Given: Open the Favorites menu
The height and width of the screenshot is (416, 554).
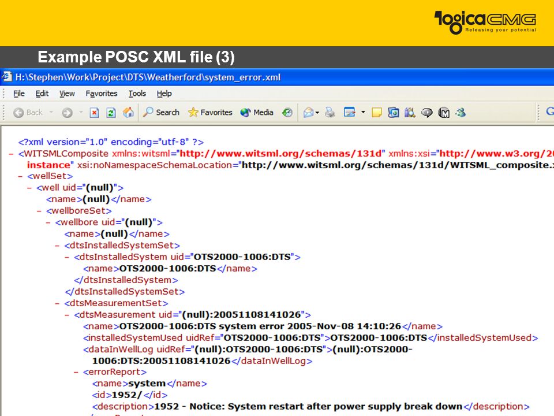Looking at the screenshot, I should (102, 94).
